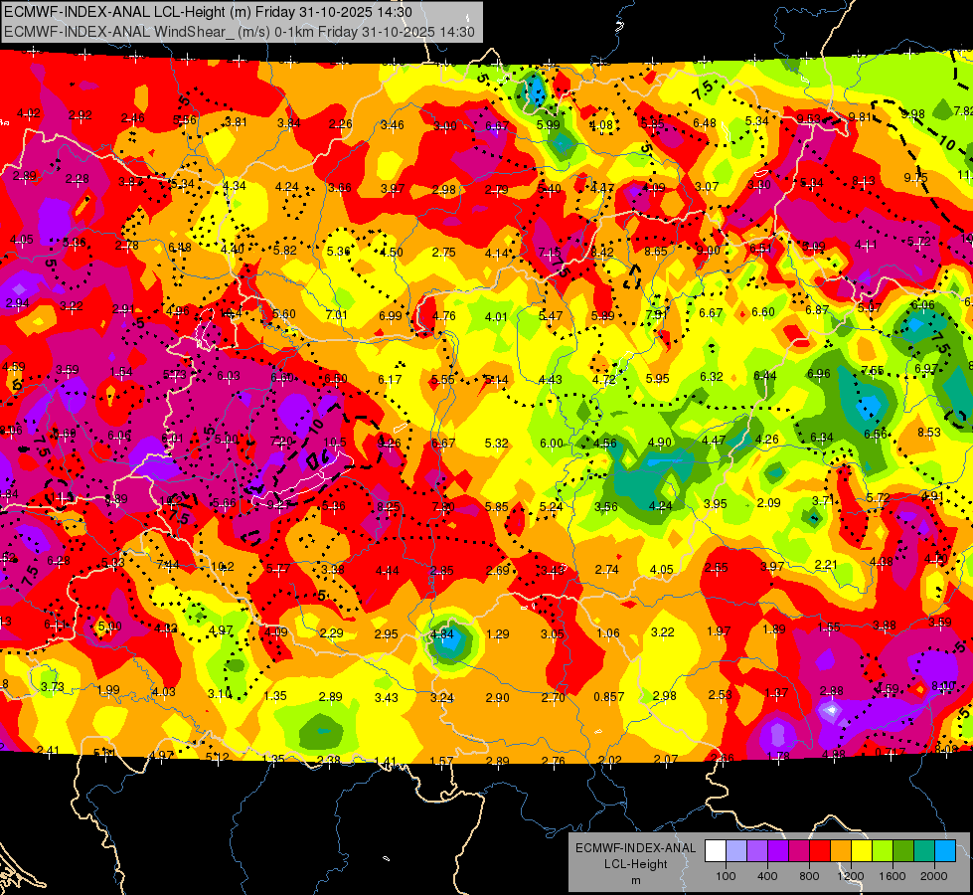Click the map value "3.56"

tap(605, 507)
